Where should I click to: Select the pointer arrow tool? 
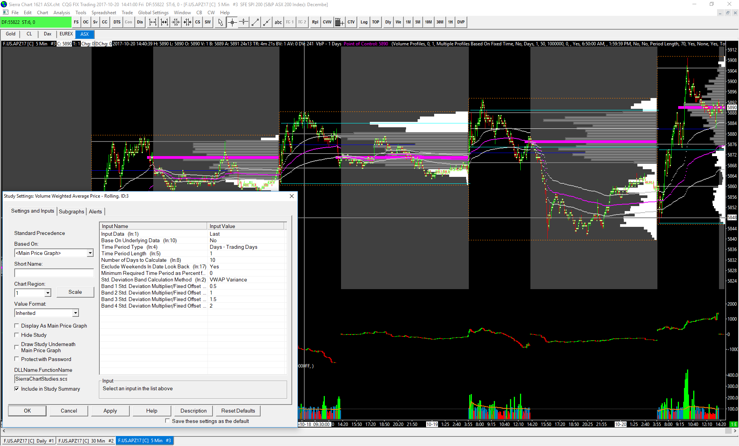[220, 22]
